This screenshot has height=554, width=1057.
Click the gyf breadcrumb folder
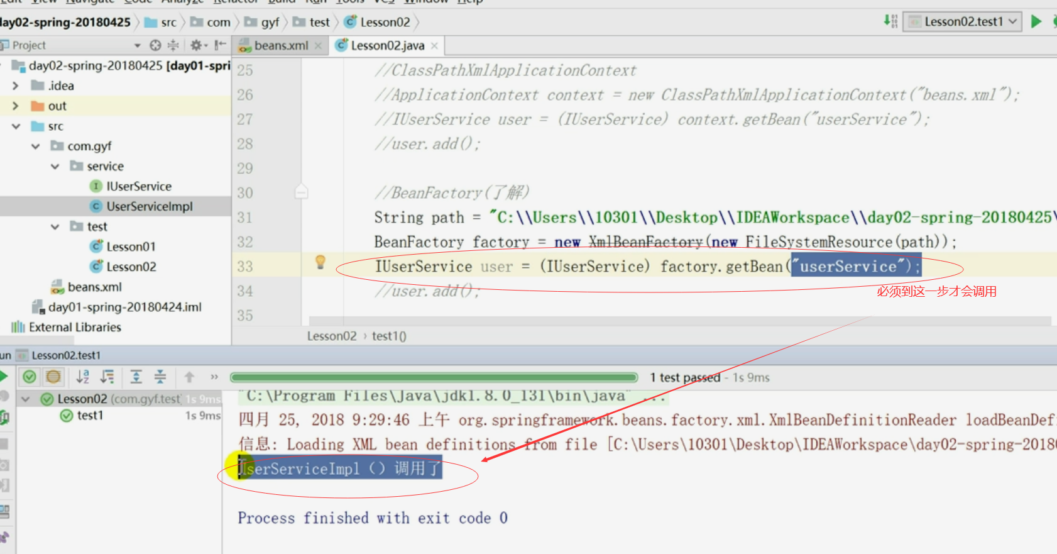point(262,23)
